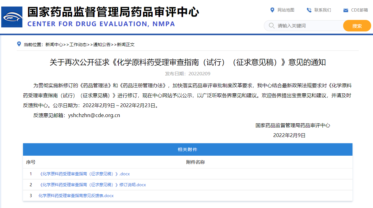The image size is (373, 208).
Task: Click row number 1 in attachments table
Action: 31,174
